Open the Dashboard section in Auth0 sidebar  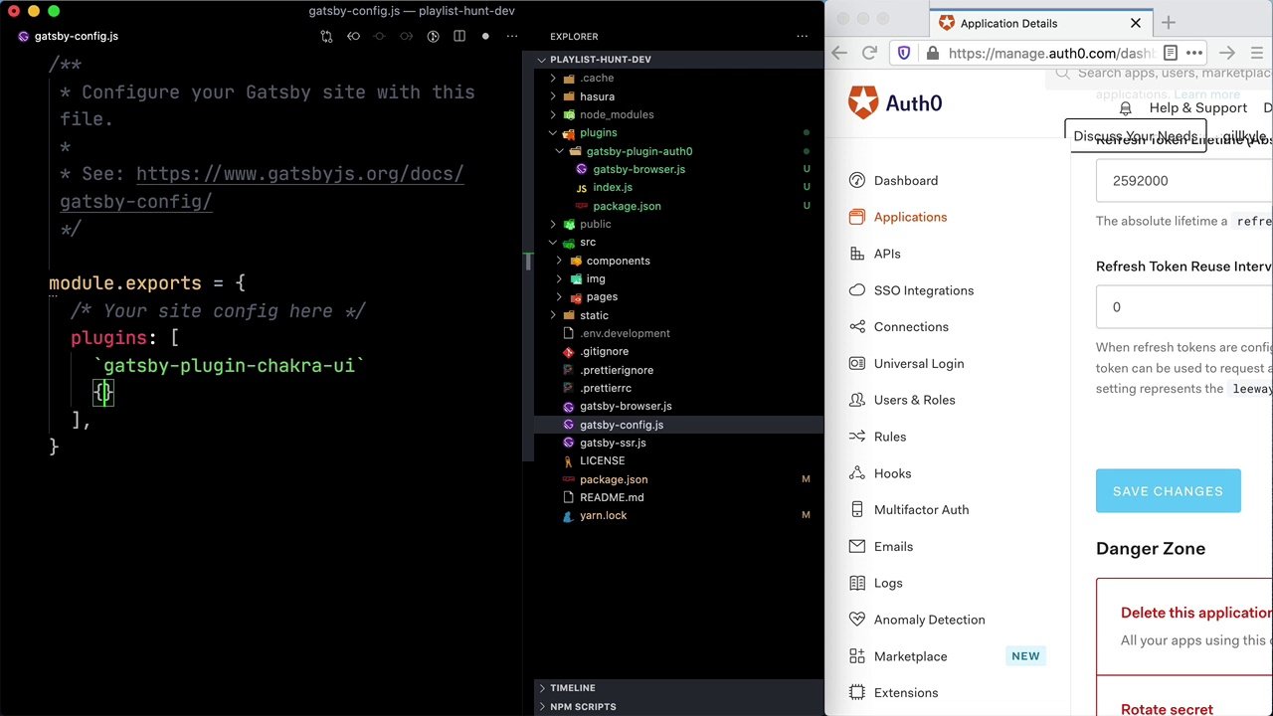point(905,180)
